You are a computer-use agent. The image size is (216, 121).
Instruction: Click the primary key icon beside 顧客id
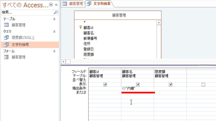click(x=80, y=27)
